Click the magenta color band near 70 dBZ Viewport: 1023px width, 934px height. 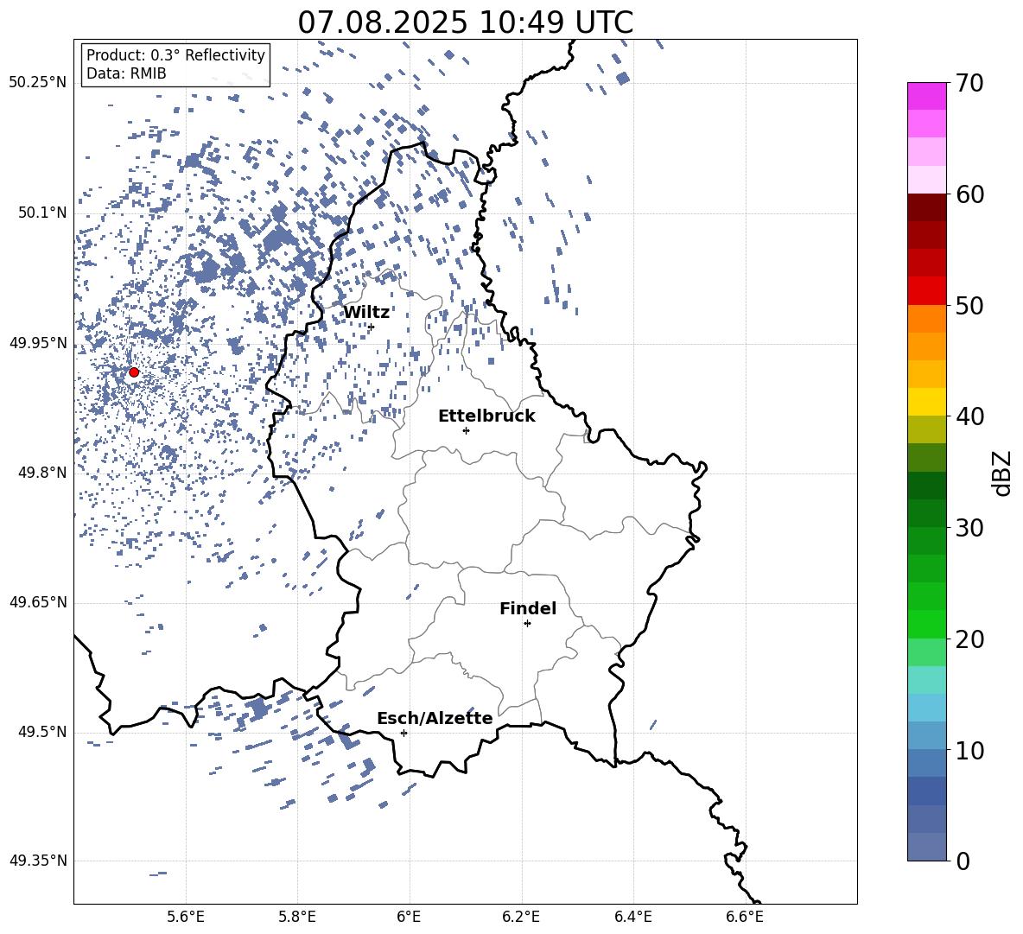(926, 96)
